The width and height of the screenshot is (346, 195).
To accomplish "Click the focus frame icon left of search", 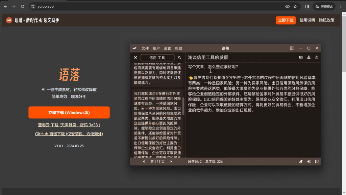I will point(135,57).
